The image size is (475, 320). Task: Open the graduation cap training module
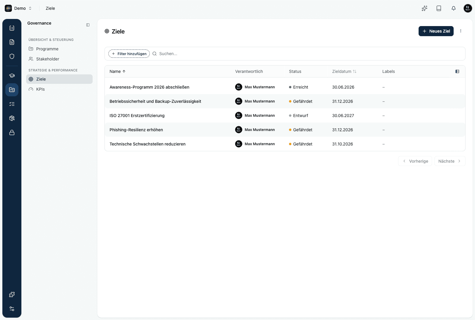[x=12, y=76]
